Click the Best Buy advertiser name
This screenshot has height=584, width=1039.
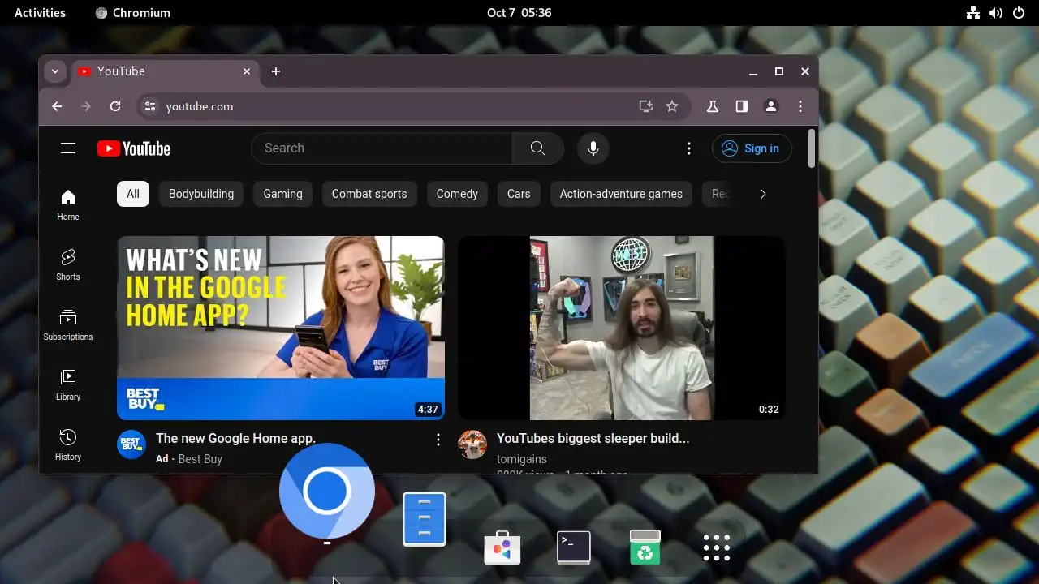point(200,459)
